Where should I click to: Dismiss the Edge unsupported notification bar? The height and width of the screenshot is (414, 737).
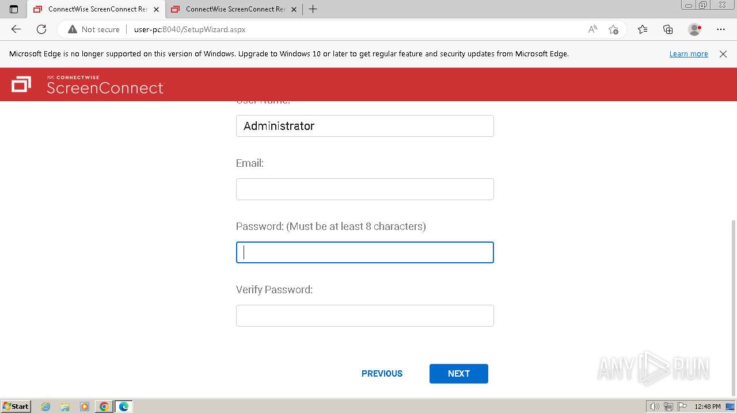[x=723, y=54]
